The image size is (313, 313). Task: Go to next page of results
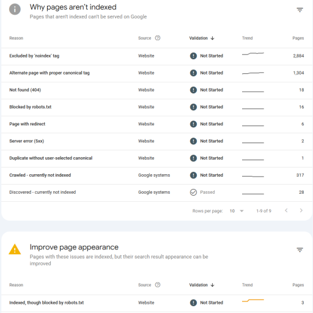tap(301, 210)
